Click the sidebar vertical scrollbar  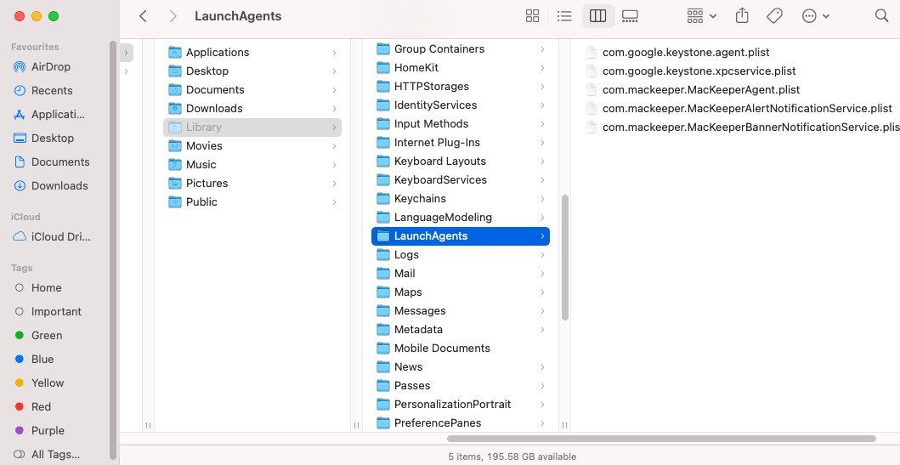pos(113,250)
